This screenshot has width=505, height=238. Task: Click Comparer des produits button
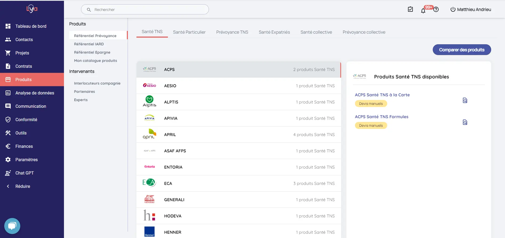tap(462, 50)
